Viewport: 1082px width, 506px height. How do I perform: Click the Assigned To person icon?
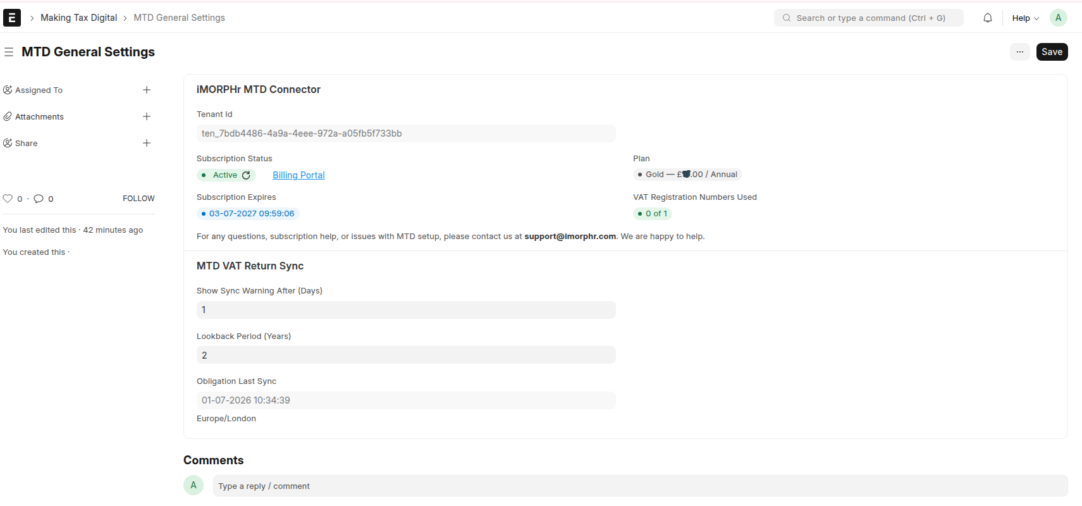tap(8, 90)
